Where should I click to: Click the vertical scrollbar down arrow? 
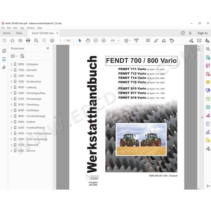tap(199, 188)
